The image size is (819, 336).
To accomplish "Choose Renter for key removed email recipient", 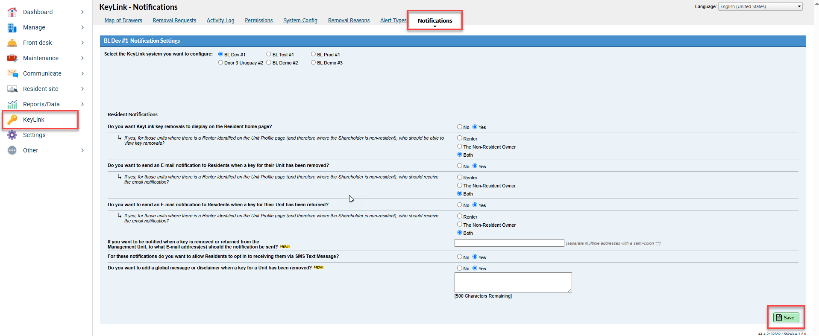I will point(460,177).
